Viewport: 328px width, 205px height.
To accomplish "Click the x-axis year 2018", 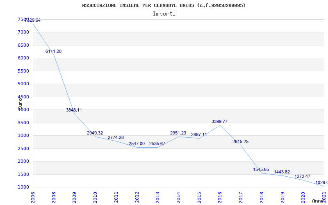I will click(x=262, y=197).
